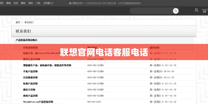Viewport: 208px width, 104px height.
Task: Select the 周一至周五 service time cell
Action: (163, 102)
